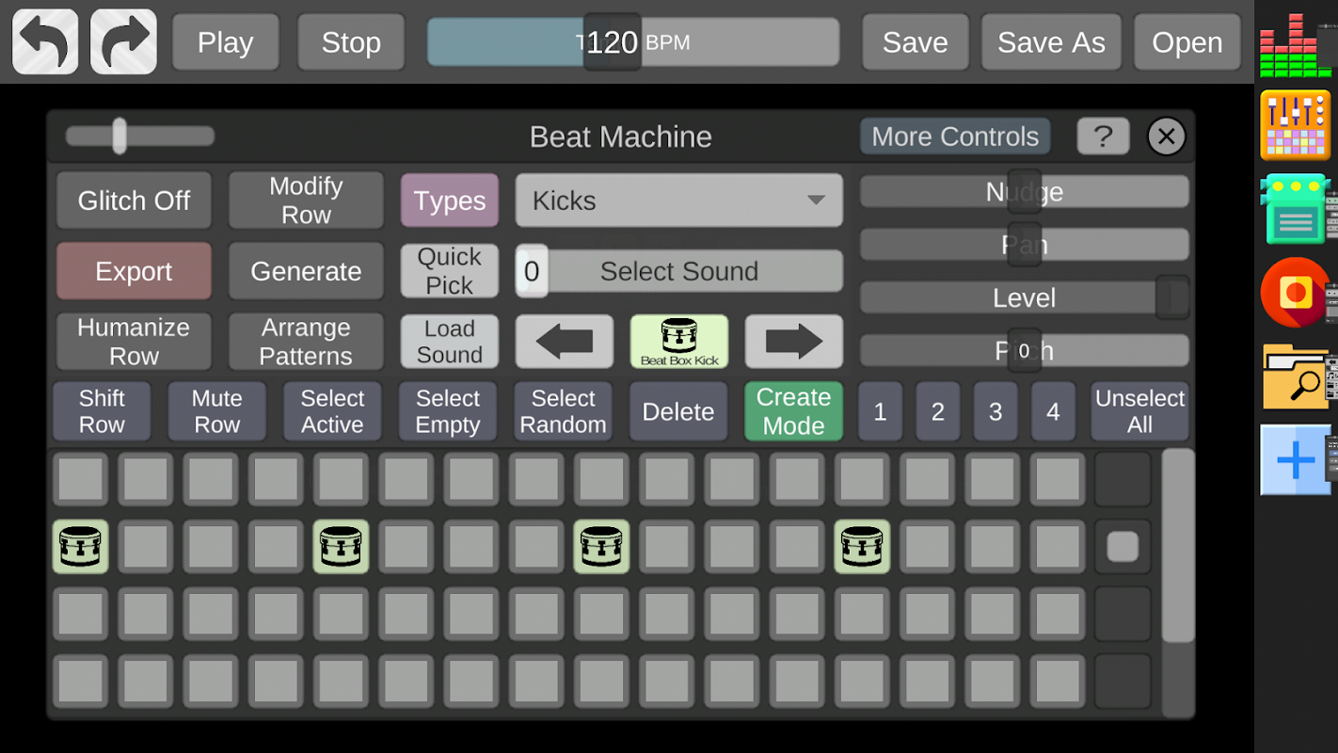Viewport: 1338px width, 753px height.
Task: Click the step grid vertical scrollbar
Action: click(x=1178, y=584)
